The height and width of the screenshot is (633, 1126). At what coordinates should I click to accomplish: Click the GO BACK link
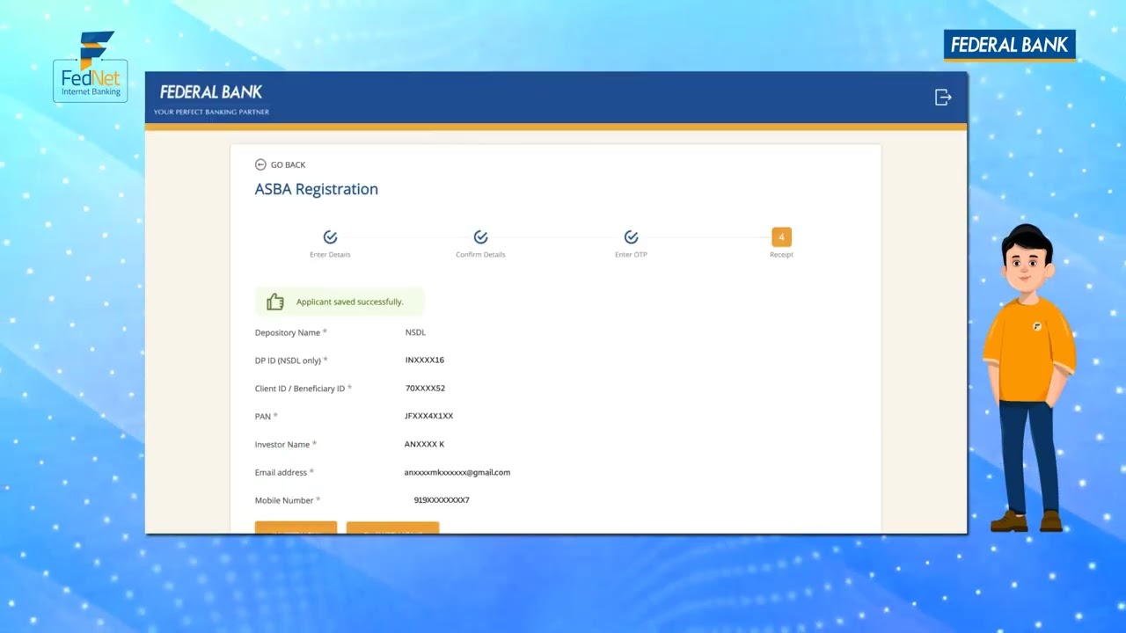pyautogui.click(x=280, y=164)
